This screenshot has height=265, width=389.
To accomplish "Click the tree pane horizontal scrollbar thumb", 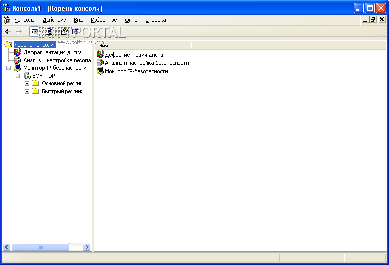I will (41, 247).
